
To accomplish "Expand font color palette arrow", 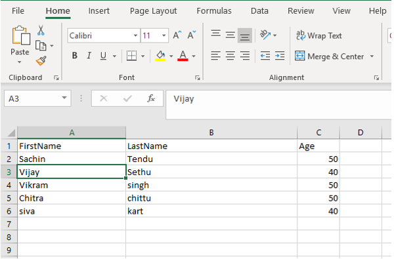I will coord(194,56).
